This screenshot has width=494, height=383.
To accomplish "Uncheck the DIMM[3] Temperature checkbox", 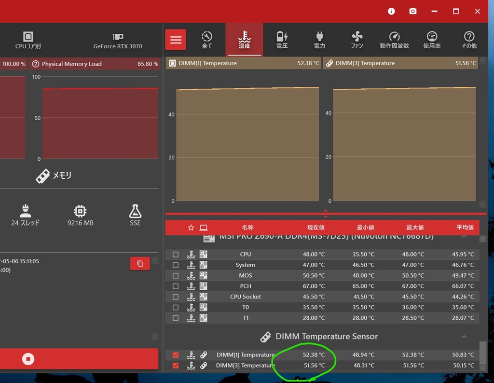I will (x=176, y=365).
